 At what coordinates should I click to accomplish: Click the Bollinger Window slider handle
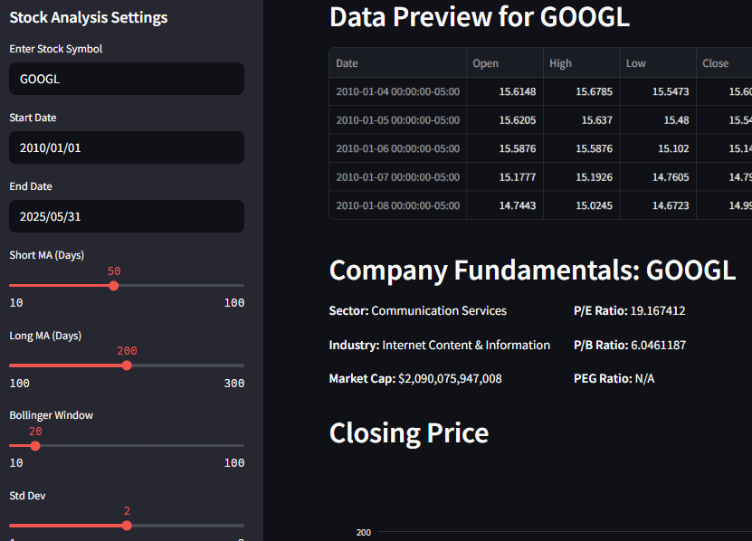(x=35, y=445)
